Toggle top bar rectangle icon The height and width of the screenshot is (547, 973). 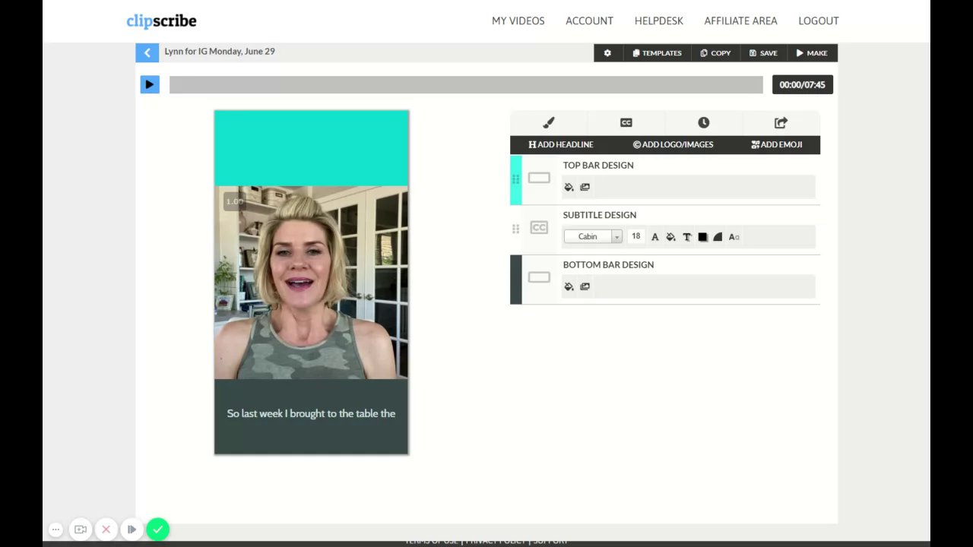pos(539,178)
